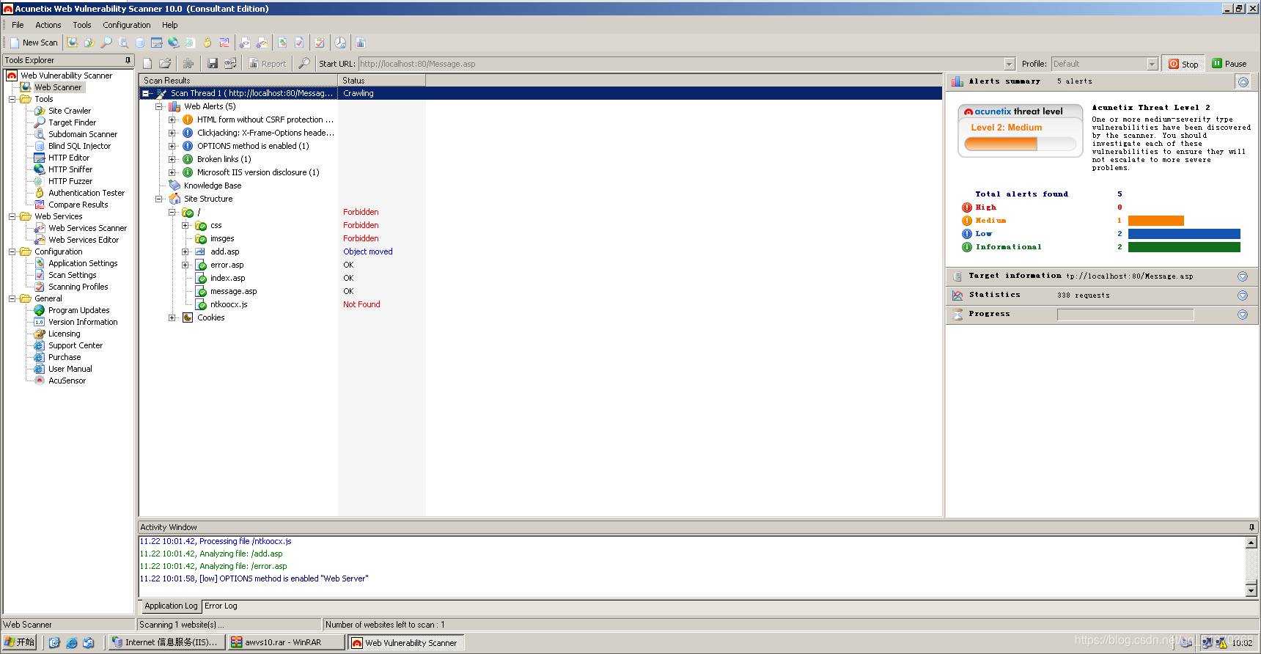Switch to the Application Log tab

(171, 606)
